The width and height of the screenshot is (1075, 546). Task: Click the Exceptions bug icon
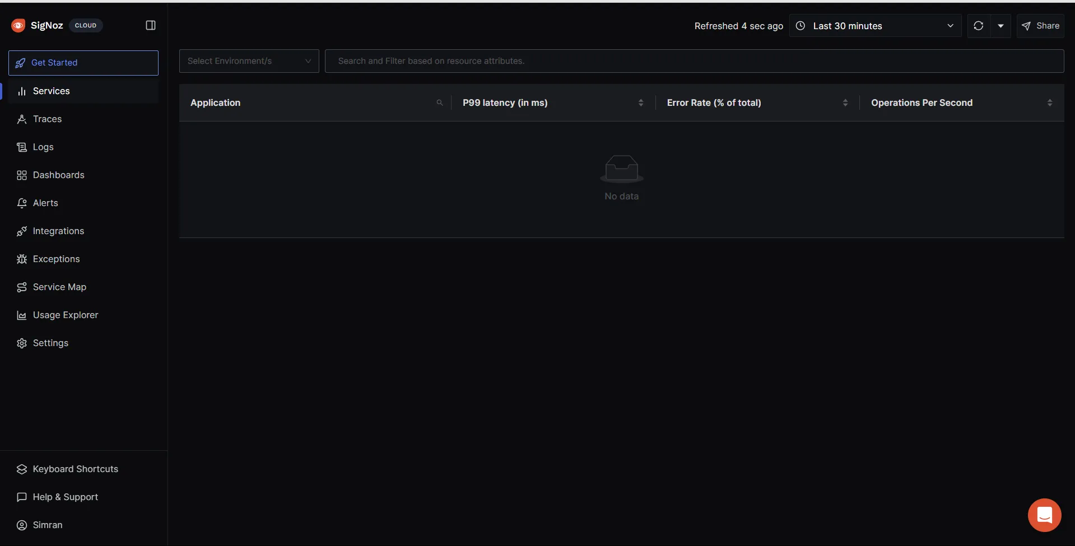(22, 259)
